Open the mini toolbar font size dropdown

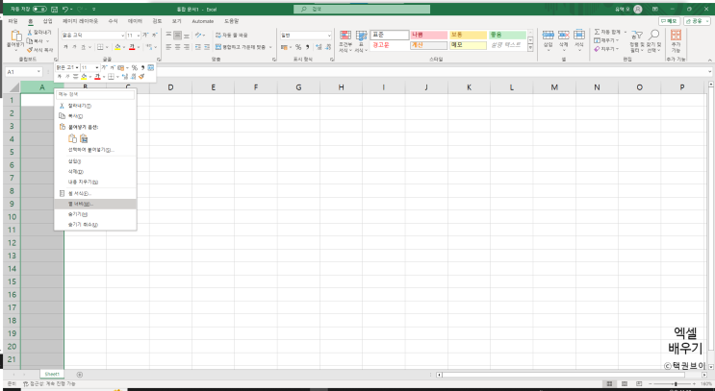(x=97, y=68)
